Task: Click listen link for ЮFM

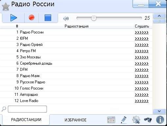Action: (142, 39)
